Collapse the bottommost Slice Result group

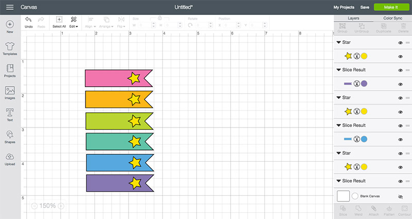coord(339,181)
